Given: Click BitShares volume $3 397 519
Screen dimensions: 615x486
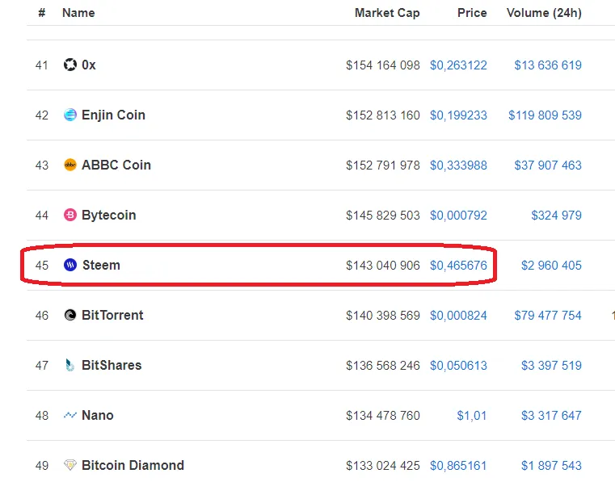Looking at the screenshot, I should [551, 366].
